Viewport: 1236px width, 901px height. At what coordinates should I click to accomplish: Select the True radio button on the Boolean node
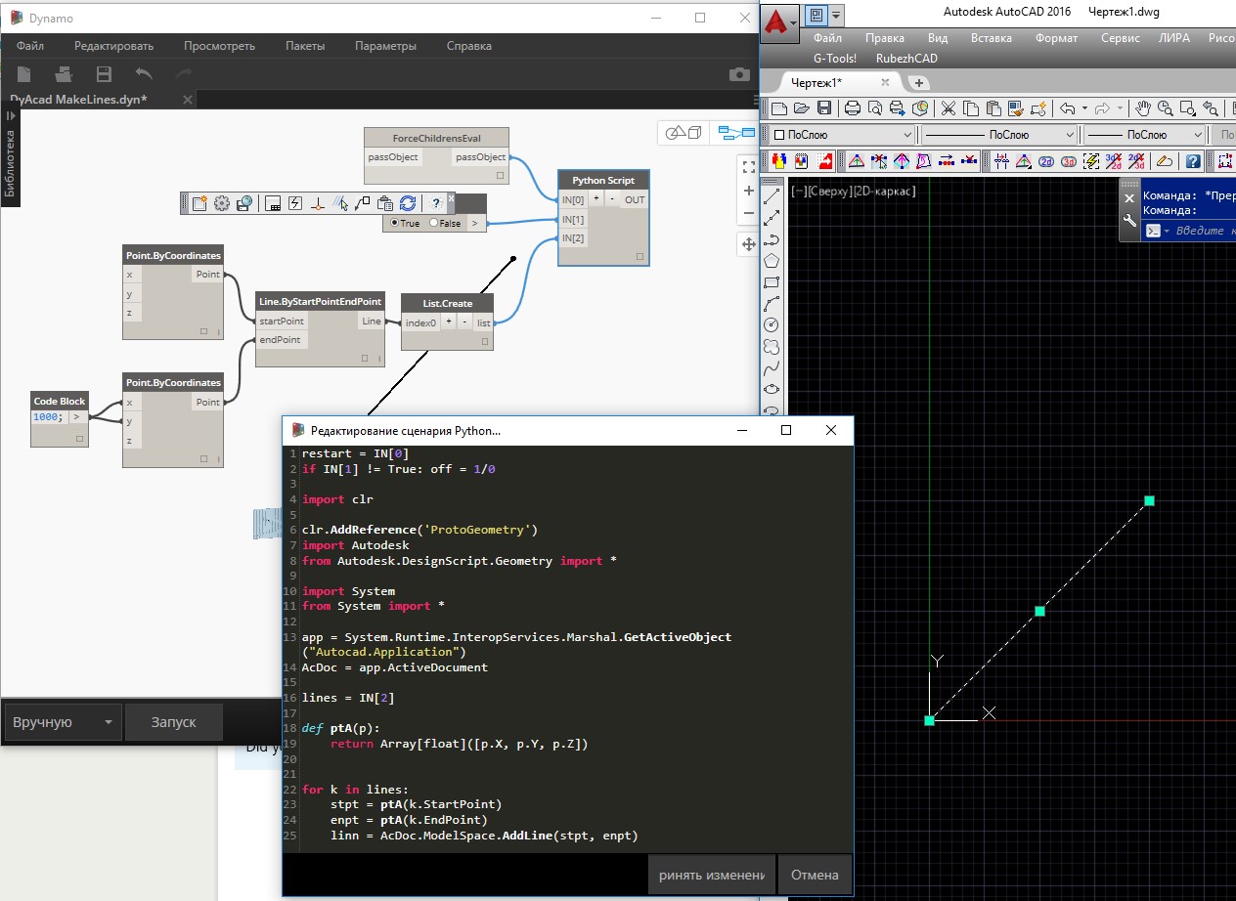tap(394, 223)
